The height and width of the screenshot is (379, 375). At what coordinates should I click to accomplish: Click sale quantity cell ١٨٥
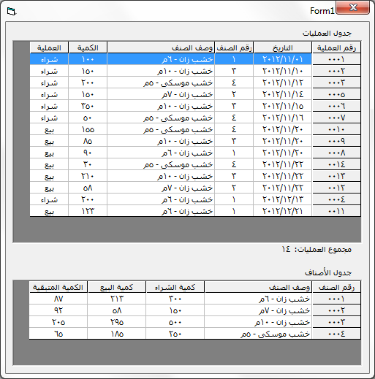pyautogui.click(x=116, y=334)
